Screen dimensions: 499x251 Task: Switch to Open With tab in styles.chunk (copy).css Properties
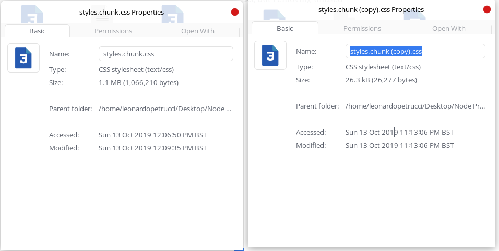(448, 29)
